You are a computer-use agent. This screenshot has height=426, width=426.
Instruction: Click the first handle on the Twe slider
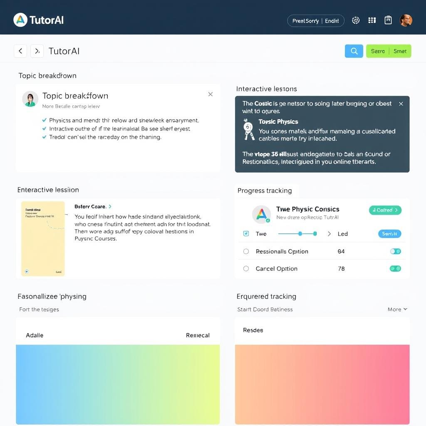[300, 234]
